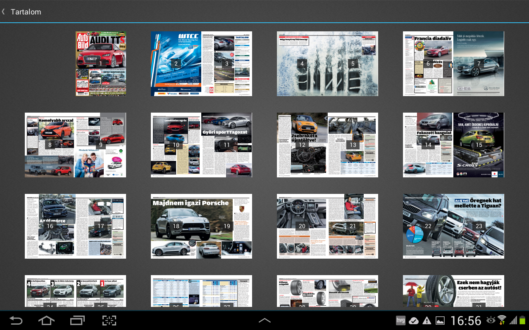The width and height of the screenshot is (529, 330).
Task: Open Majdnem igazi Porsche spread
Action: pos(201,226)
